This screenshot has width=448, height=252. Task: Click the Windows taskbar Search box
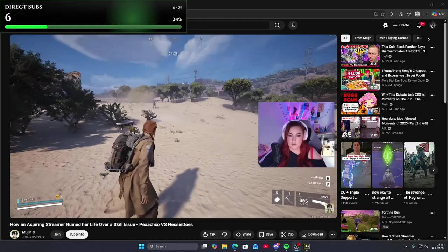tap(173, 246)
